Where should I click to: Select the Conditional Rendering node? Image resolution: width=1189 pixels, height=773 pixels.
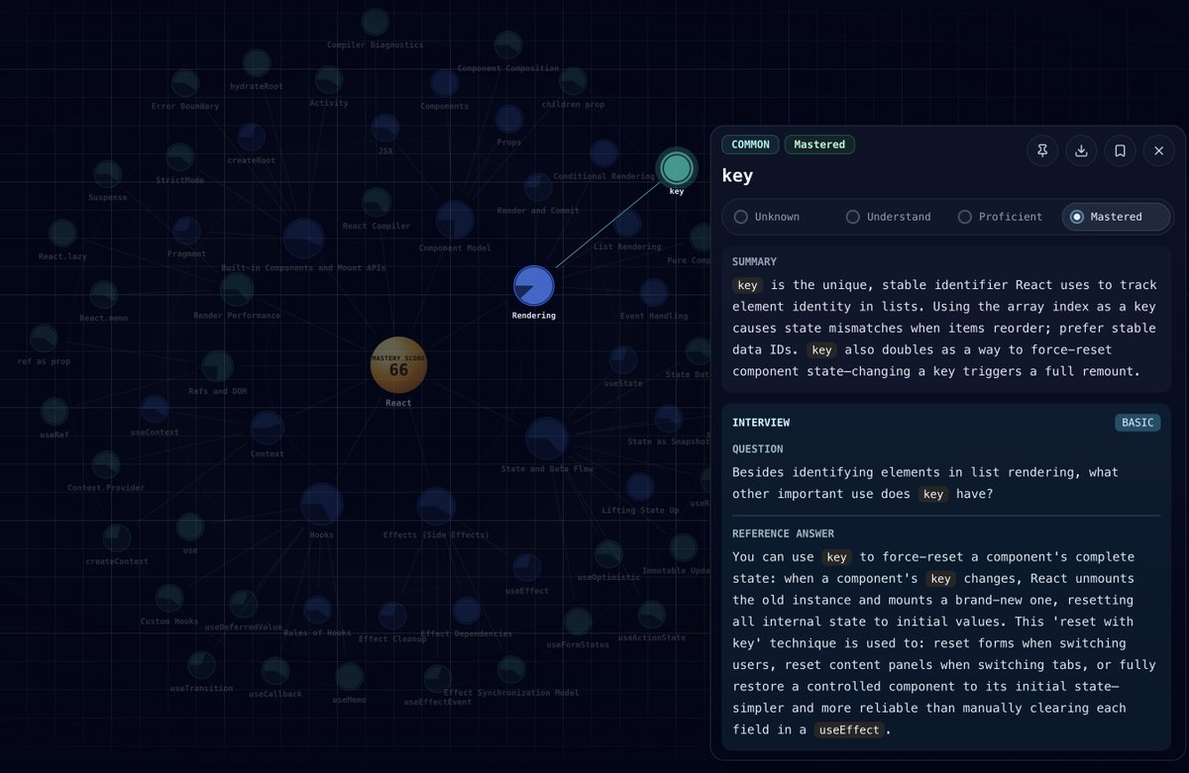point(604,153)
